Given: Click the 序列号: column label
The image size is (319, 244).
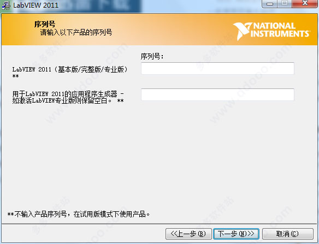Looking at the screenshot, I should coord(152,56).
